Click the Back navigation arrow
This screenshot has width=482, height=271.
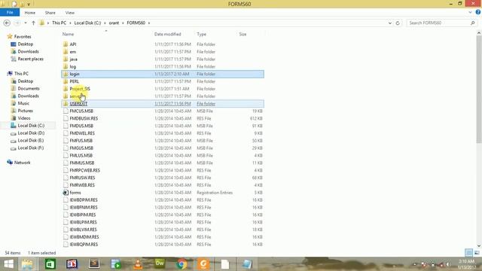click(x=7, y=23)
